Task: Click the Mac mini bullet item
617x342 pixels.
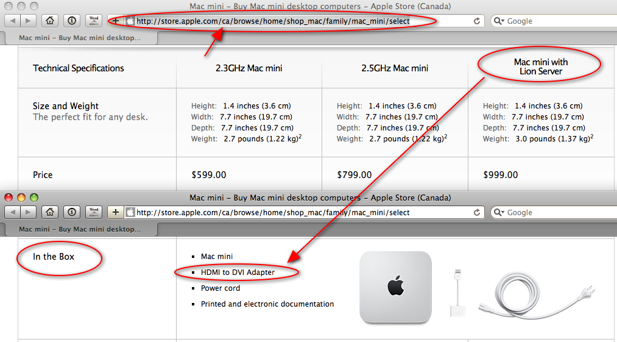Action: coord(217,257)
